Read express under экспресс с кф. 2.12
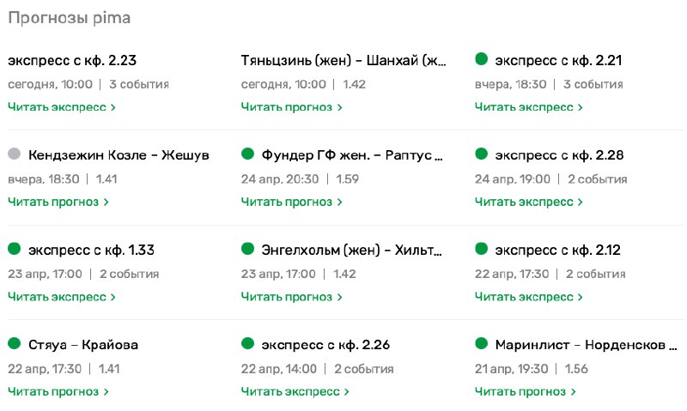The image size is (687, 411). (x=528, y=297)
